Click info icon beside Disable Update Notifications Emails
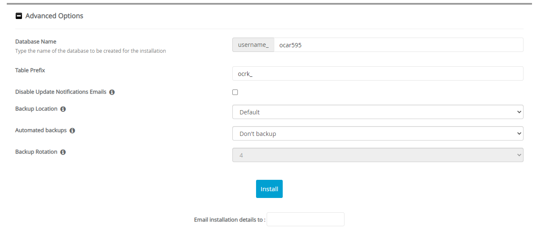Viewport: 543px width, 233px height. 112,92
